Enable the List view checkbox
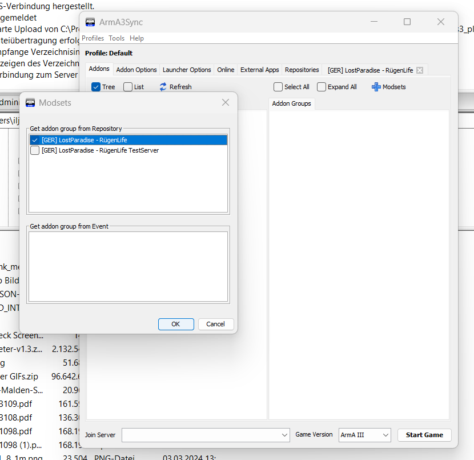 click(128, 87)
